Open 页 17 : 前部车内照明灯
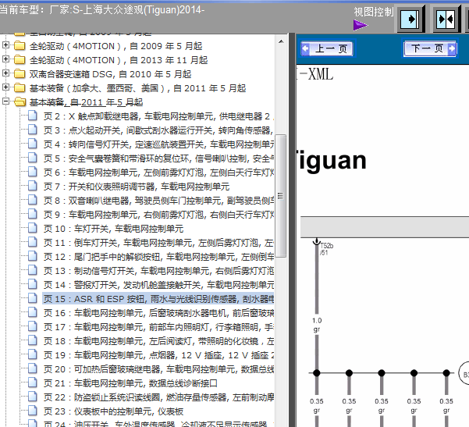 tap(158, 327)
